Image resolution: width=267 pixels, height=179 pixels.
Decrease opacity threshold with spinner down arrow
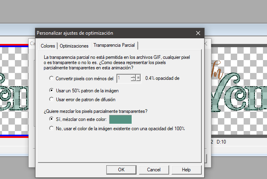point(132,80)
